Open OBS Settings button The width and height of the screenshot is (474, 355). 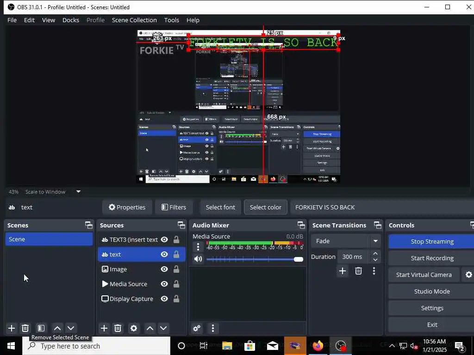coord(432,308)
